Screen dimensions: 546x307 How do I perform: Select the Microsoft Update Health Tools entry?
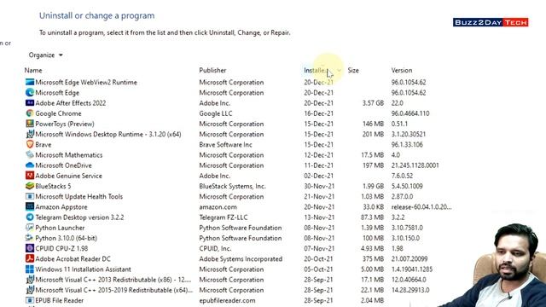click(78, 197)
